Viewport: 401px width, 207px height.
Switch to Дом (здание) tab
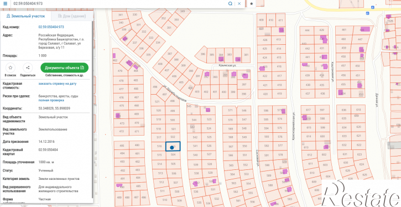pyautogui.click(x=72, y=16)
